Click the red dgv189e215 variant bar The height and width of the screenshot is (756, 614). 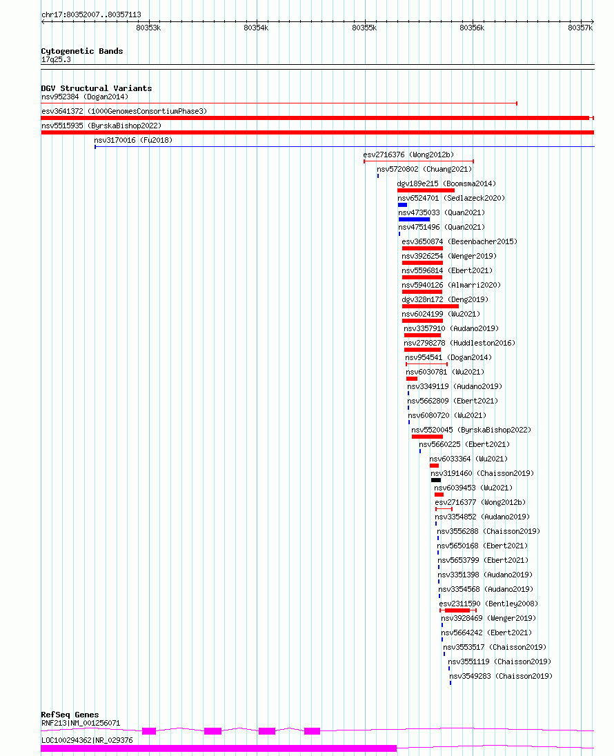[x=426, y=190]
